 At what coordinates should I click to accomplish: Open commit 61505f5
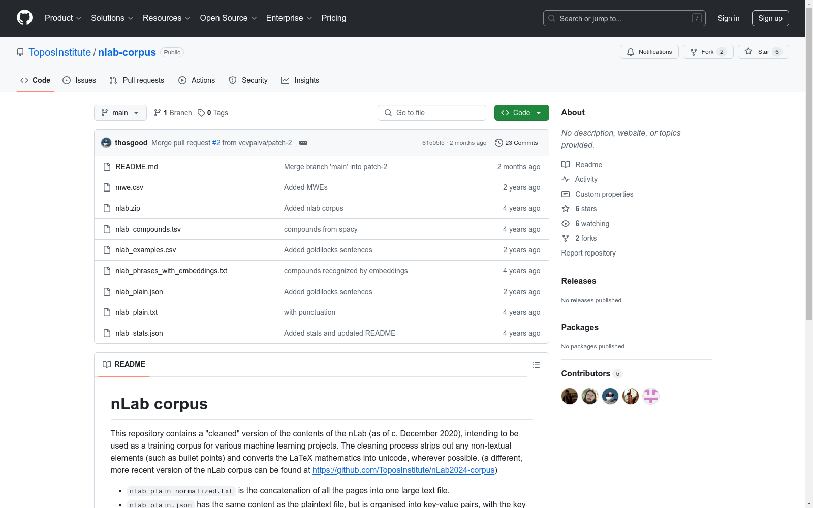[x=433, y=143]
